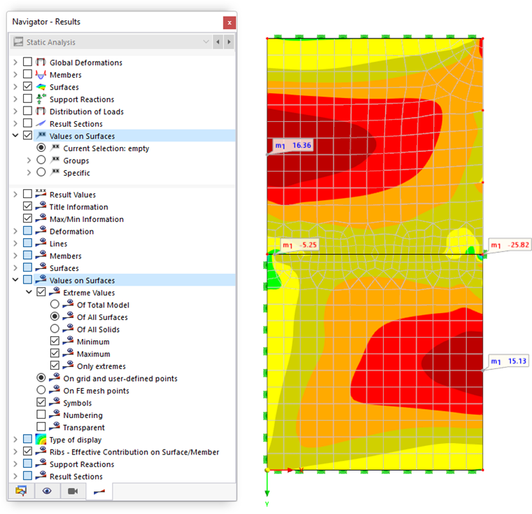Viewport: 532px width, 514px height.
Task: Click the Static Analysis icon in the dropdown
Action: [18, 42]
